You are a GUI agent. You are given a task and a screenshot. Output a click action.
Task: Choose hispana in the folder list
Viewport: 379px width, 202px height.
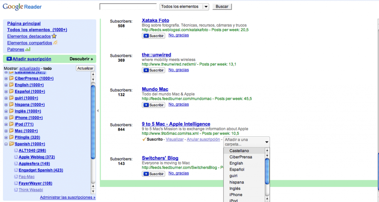pyautogui.click(x=244, y=182)
